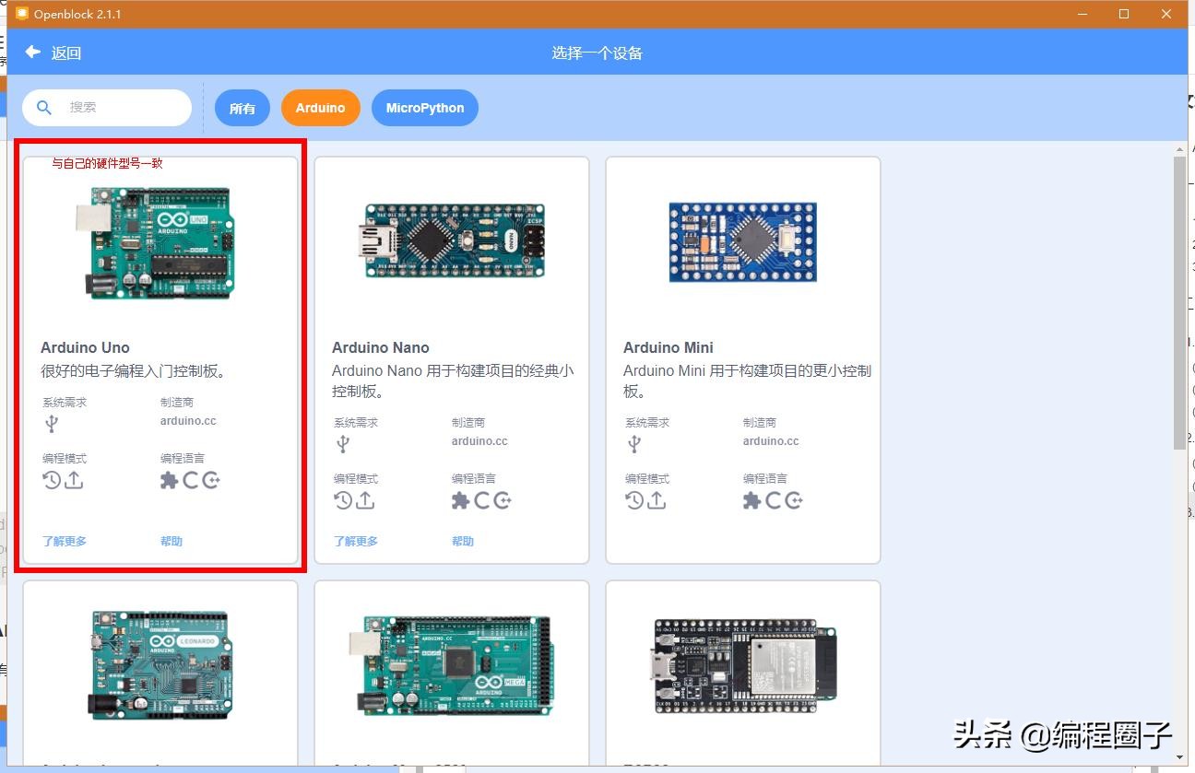The height and width of the screenshot is (773, 1195).
Task: Click realtime mode clock icon on Nano card
Action: tap(343, 500)
